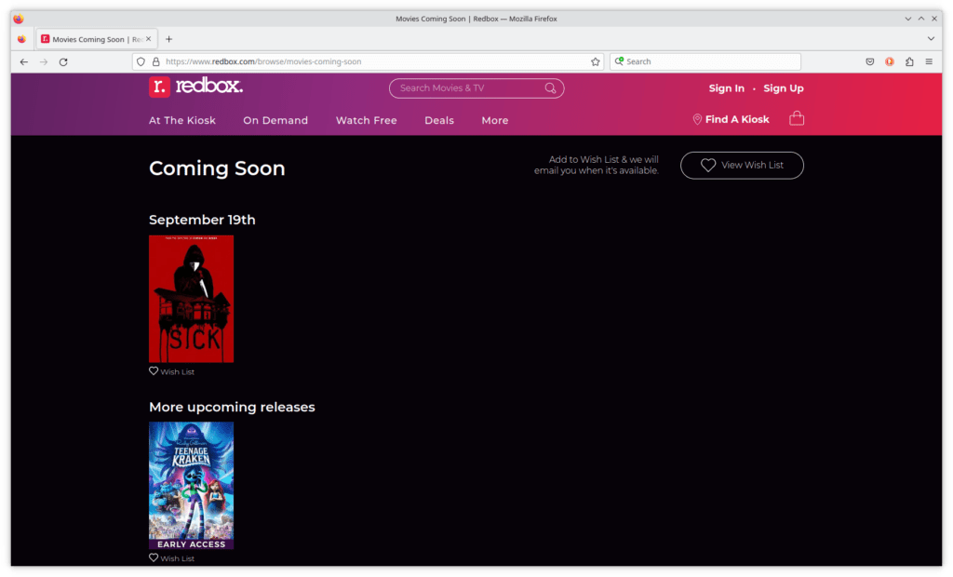Open Watch Free in the navigation
Image resolution: width=953 pixels, height=577 pixels.
367,120
